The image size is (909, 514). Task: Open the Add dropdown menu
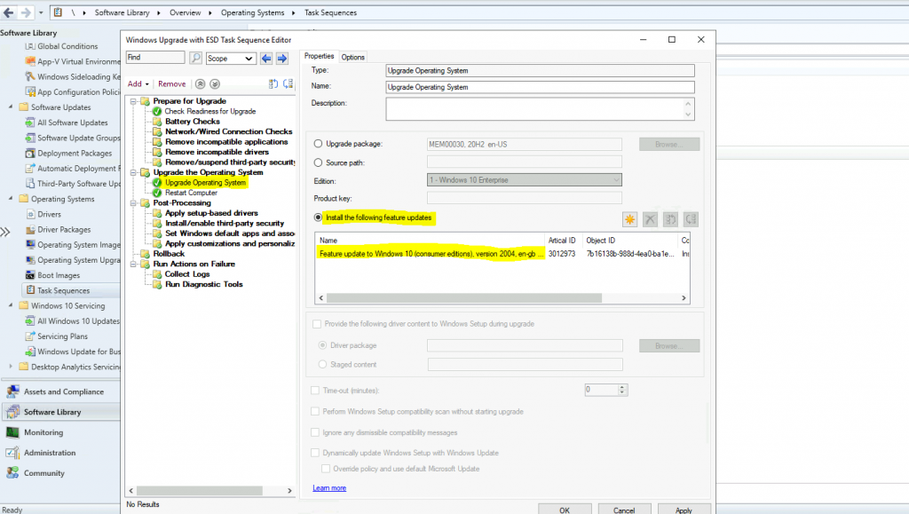pos(138,84)
